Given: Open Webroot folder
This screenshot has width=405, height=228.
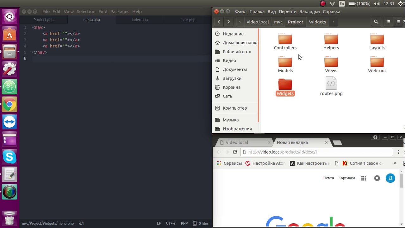Looking at the screenshot, I should 377,64.
